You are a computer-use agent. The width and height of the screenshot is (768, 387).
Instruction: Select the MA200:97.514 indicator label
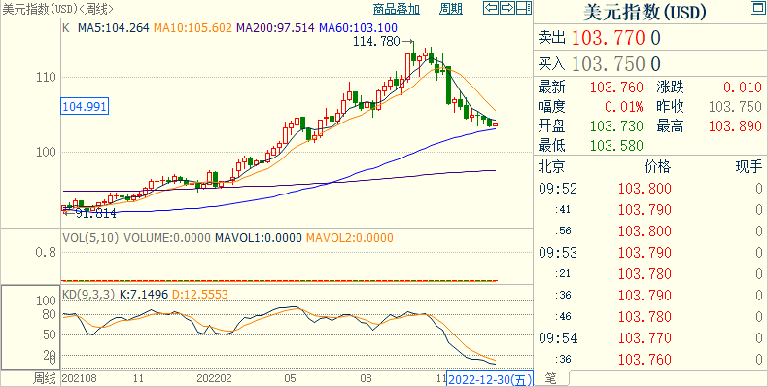pos(275,28)
